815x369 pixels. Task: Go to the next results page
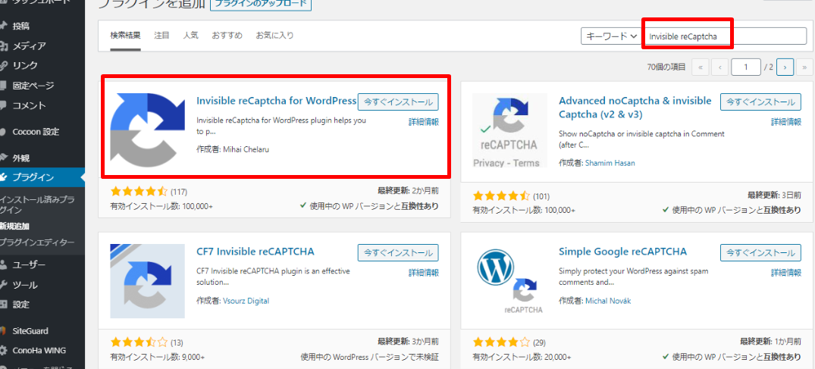click(785, 67)
